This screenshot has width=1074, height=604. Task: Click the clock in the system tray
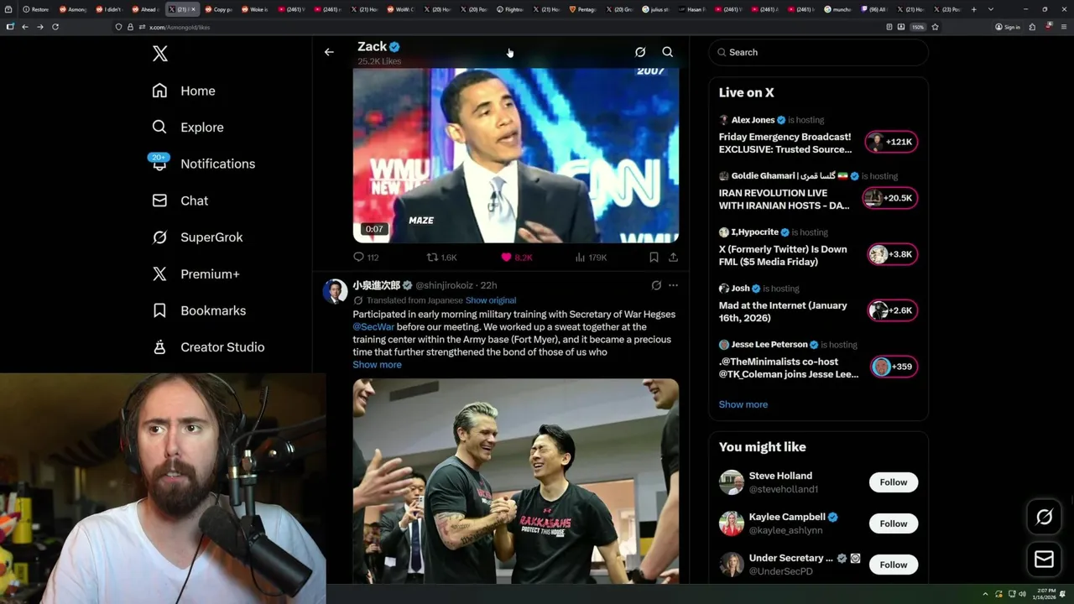(x=1046, y=594)
